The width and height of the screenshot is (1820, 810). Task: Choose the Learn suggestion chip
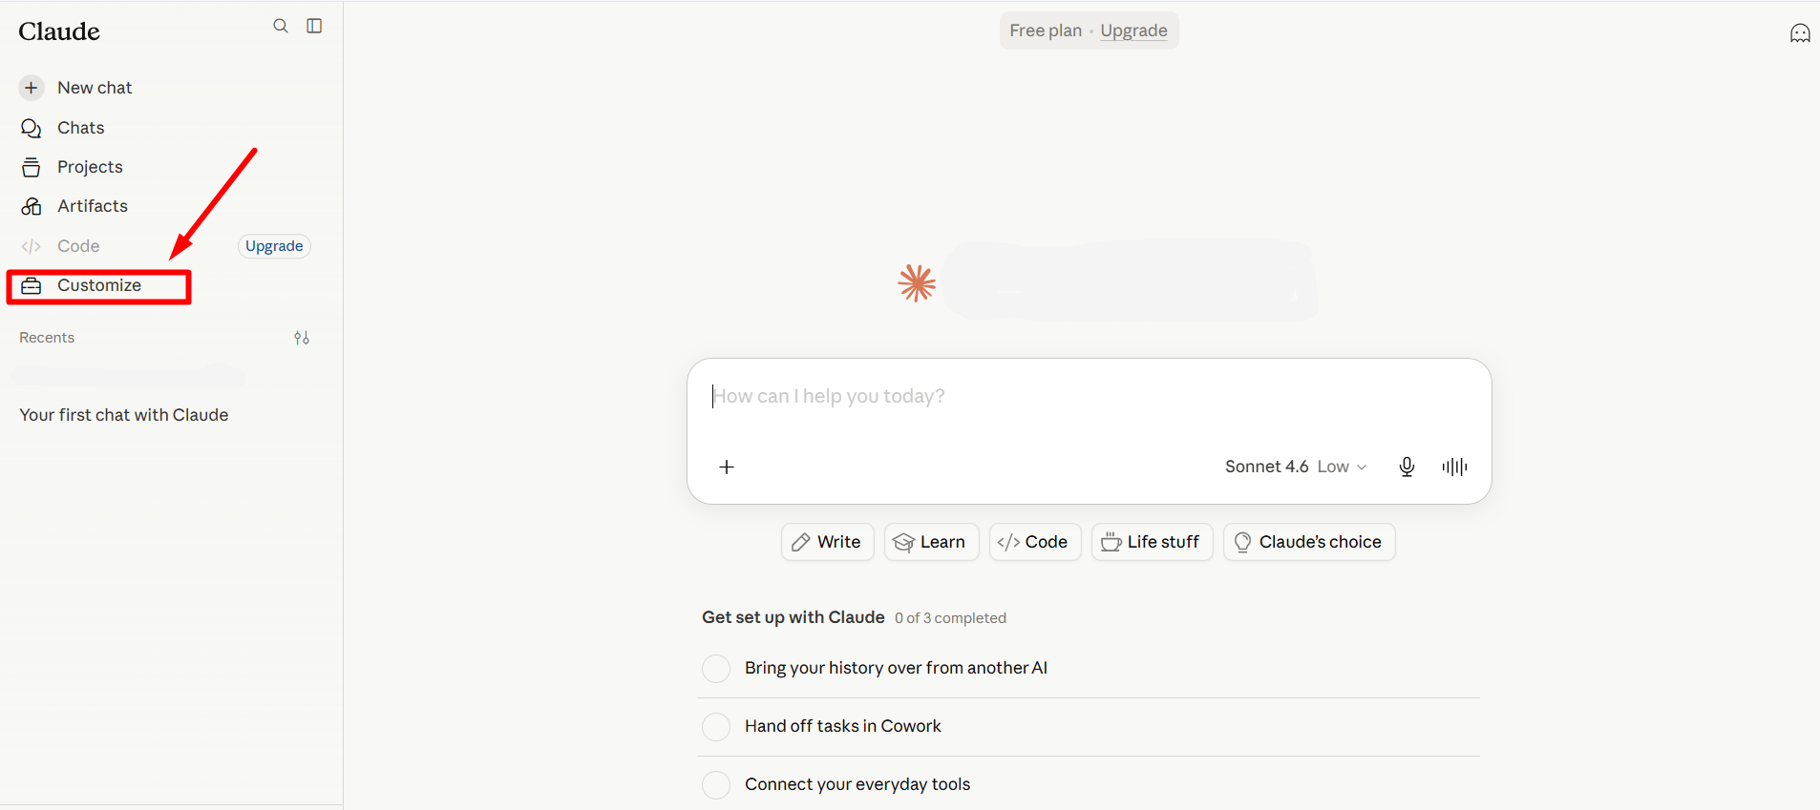[x=932, y=542]
